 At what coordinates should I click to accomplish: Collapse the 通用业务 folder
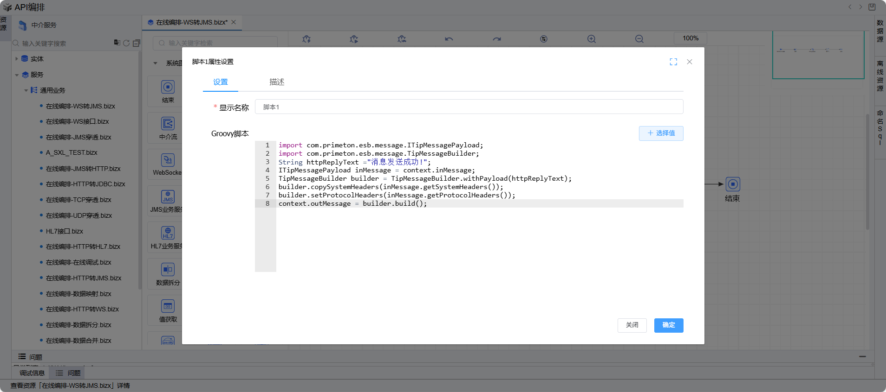coord(26,90)
